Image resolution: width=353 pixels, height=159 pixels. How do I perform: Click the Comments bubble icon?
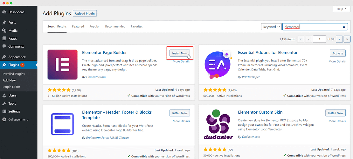click(4, 46)
